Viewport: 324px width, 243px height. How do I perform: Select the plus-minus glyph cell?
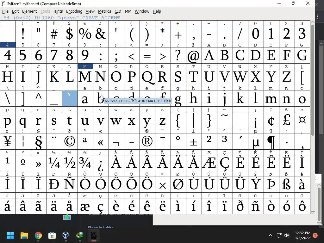194,141
